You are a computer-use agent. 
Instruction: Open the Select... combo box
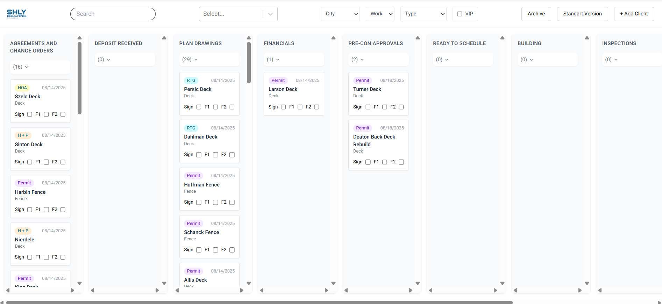(238, 14)
